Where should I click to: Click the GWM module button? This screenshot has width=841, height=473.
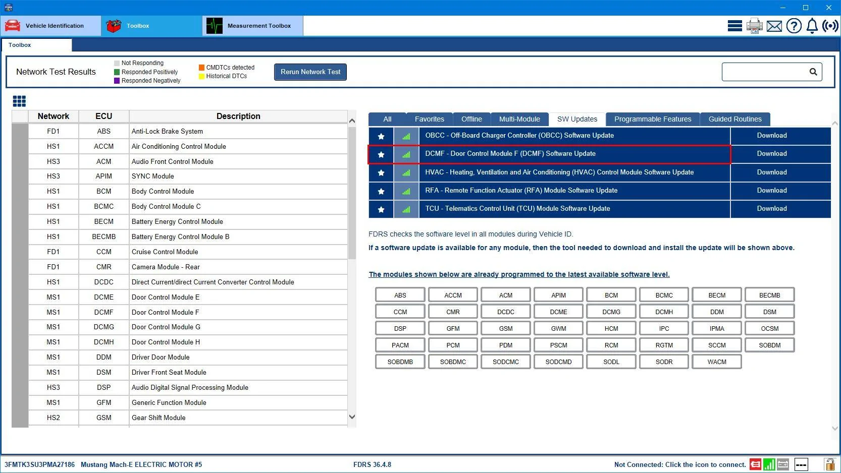click(x=558, y=329)
